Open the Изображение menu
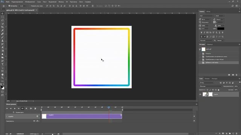 30,2
